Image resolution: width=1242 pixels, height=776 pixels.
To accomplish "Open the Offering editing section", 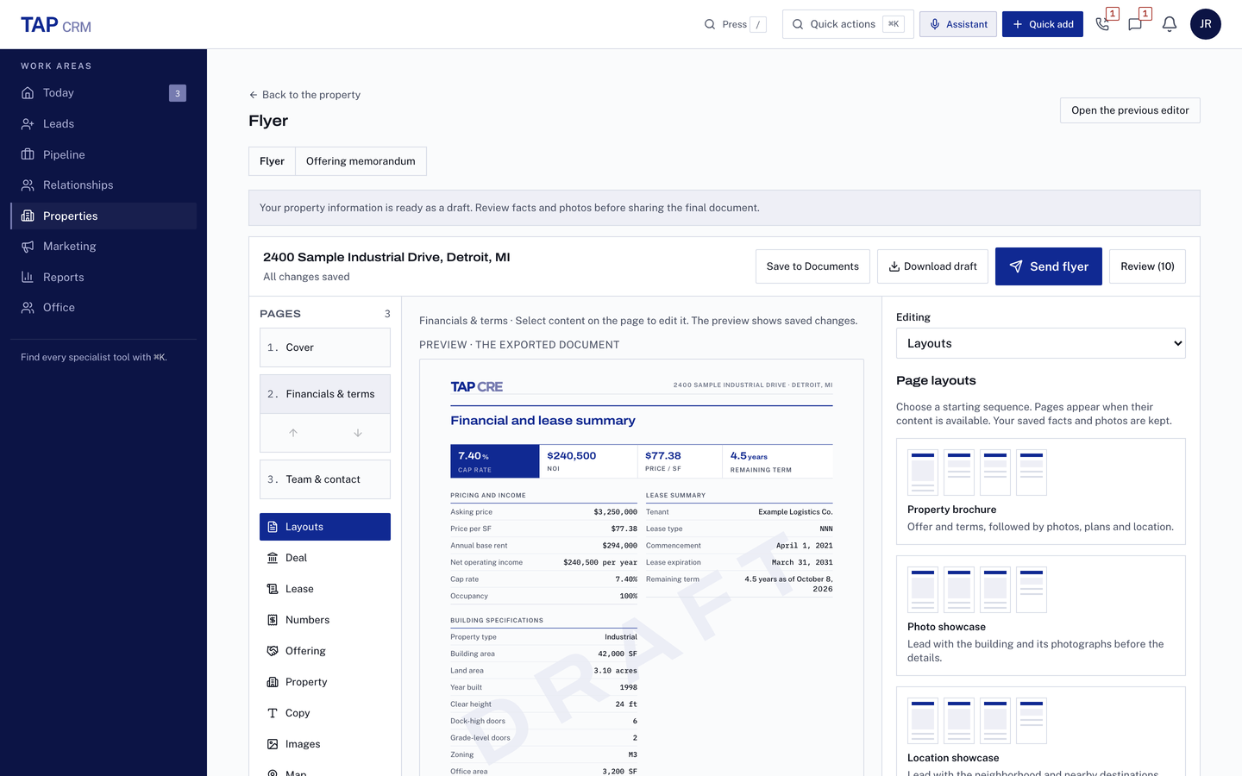I will pos(325,651).
